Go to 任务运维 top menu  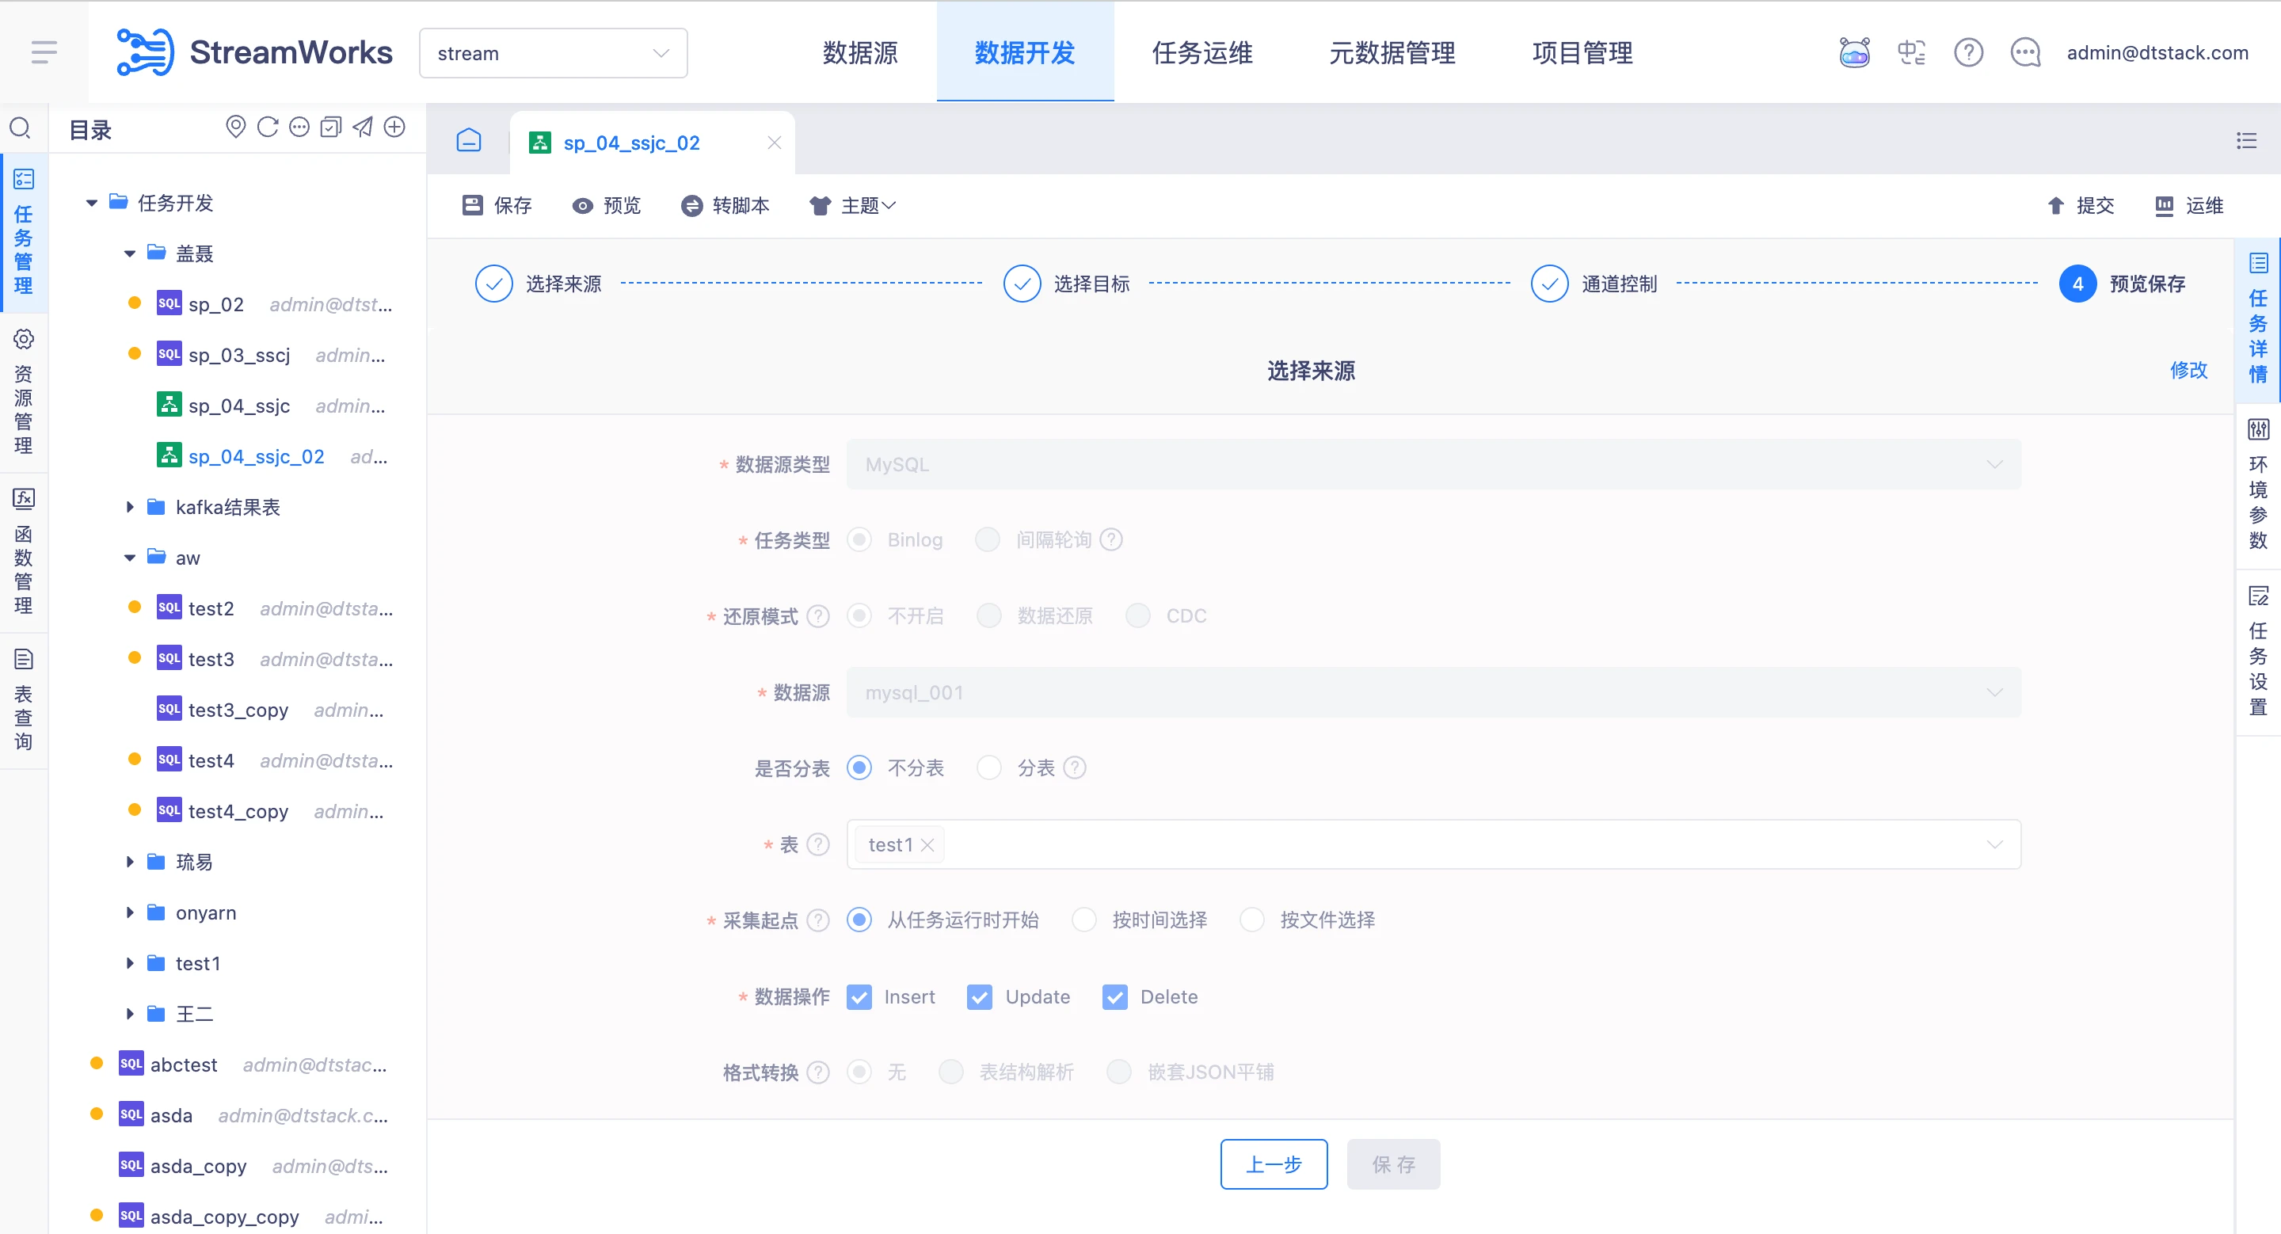coord(1201,52)
